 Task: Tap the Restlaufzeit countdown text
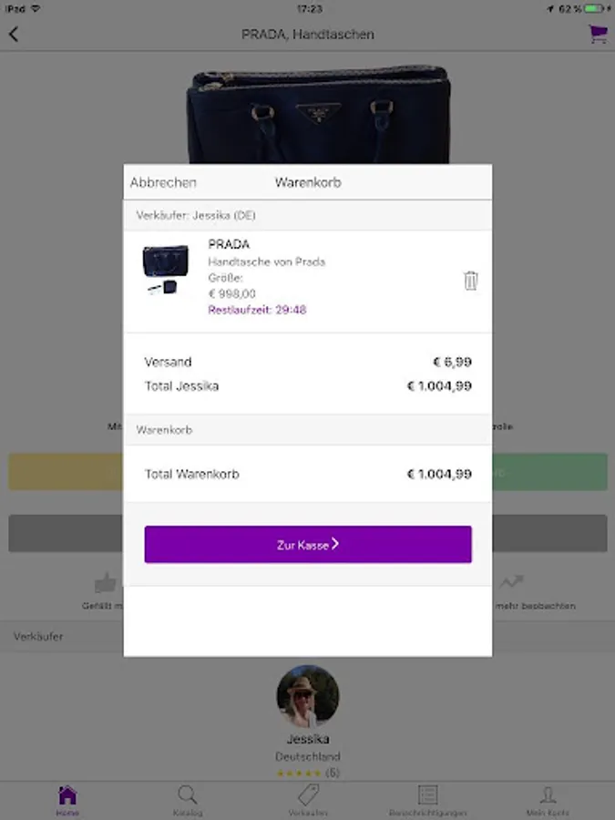click(257, 310)
